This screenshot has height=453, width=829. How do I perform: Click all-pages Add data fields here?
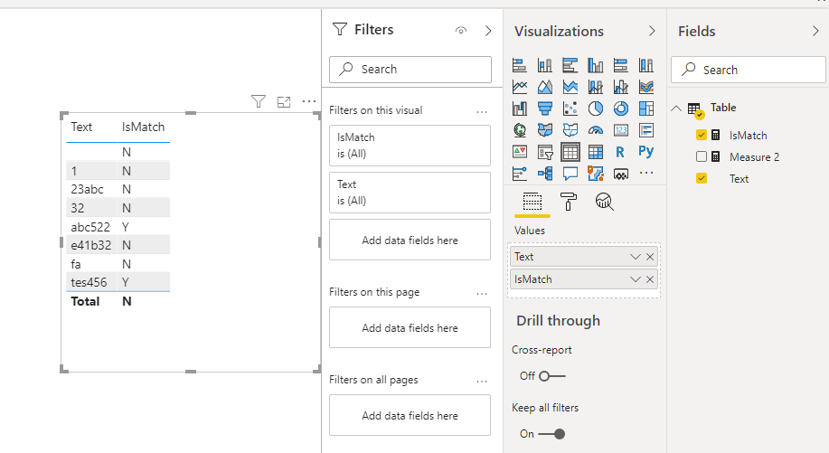[x=410, y=415]
